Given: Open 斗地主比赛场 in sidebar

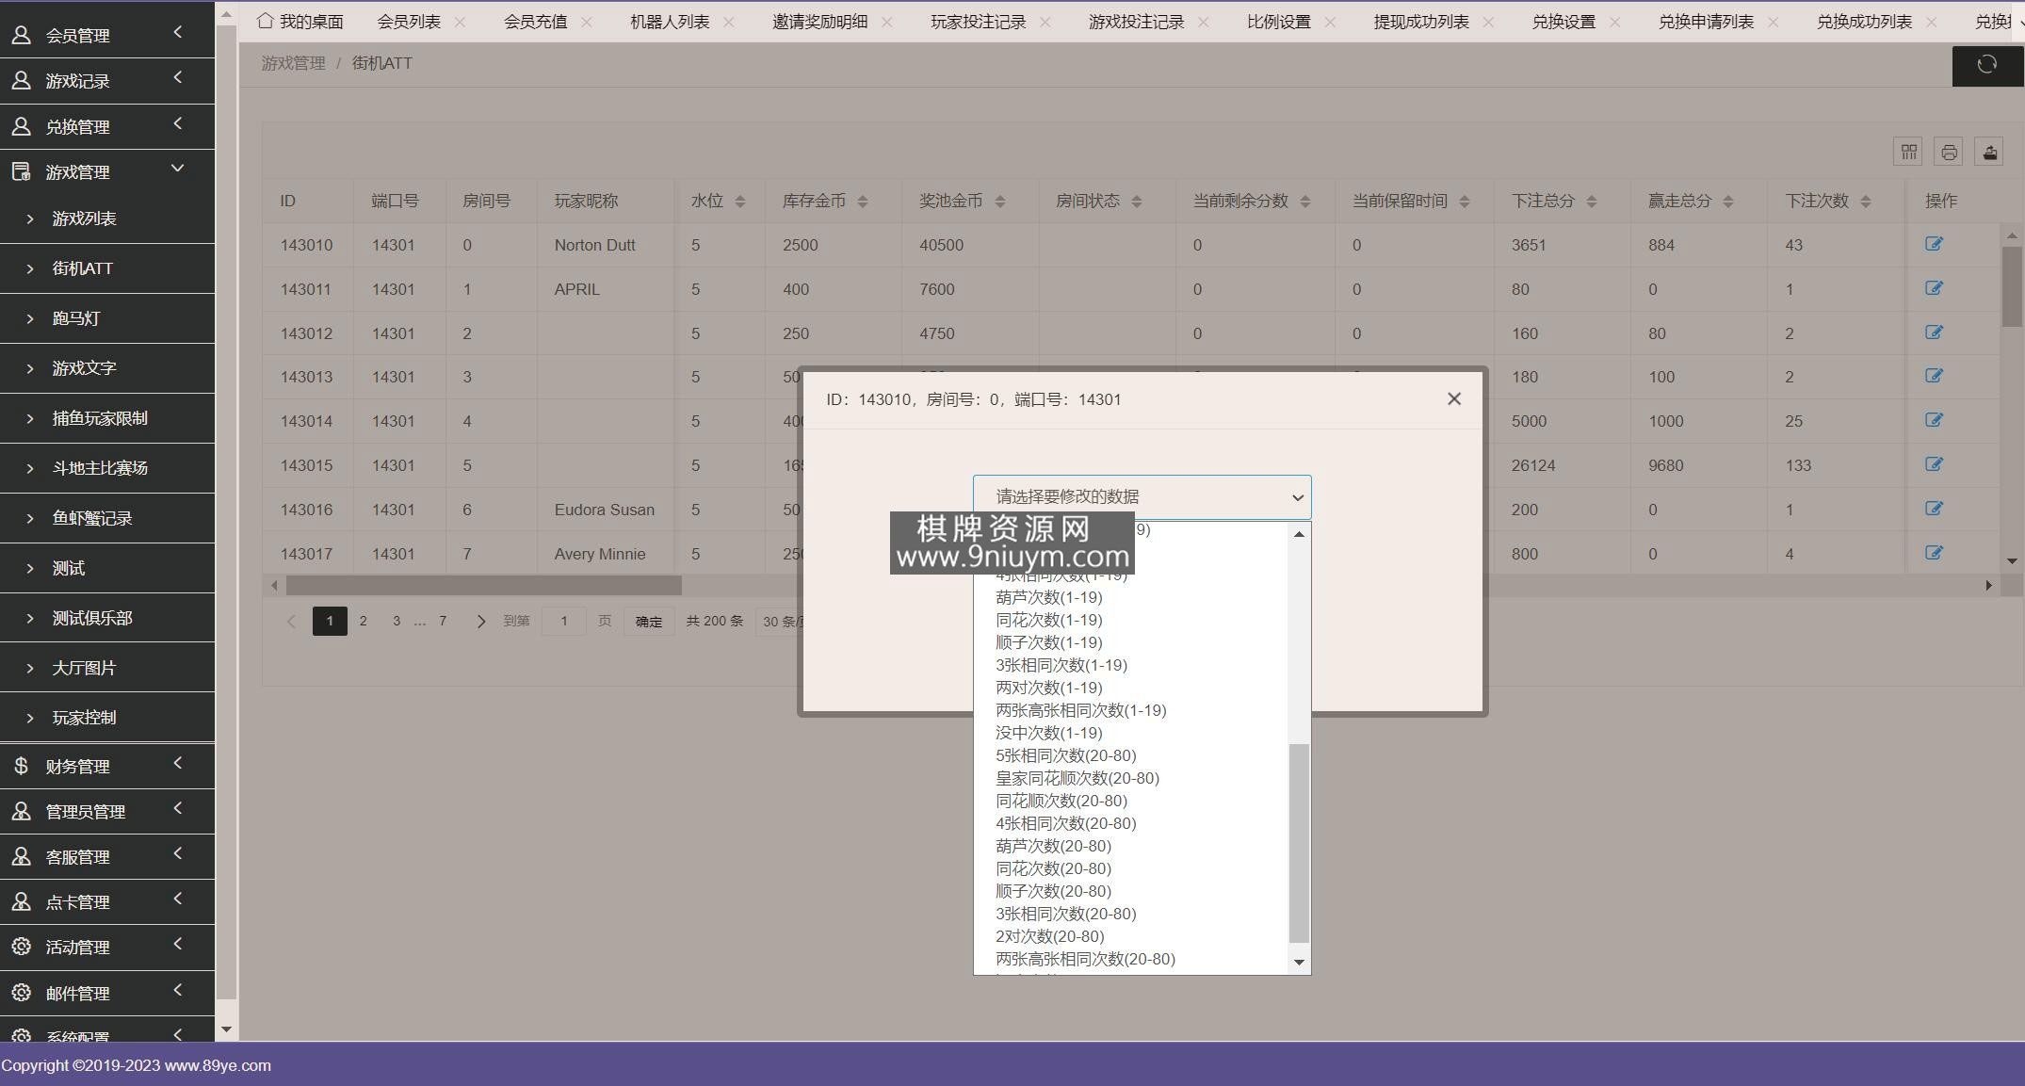Looking at the screenshot, I should (107, 468).
